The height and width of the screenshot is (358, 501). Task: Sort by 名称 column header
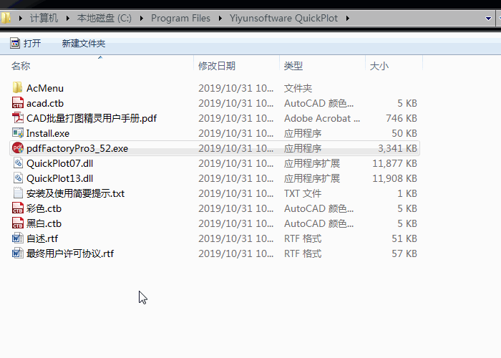[21, 66]
